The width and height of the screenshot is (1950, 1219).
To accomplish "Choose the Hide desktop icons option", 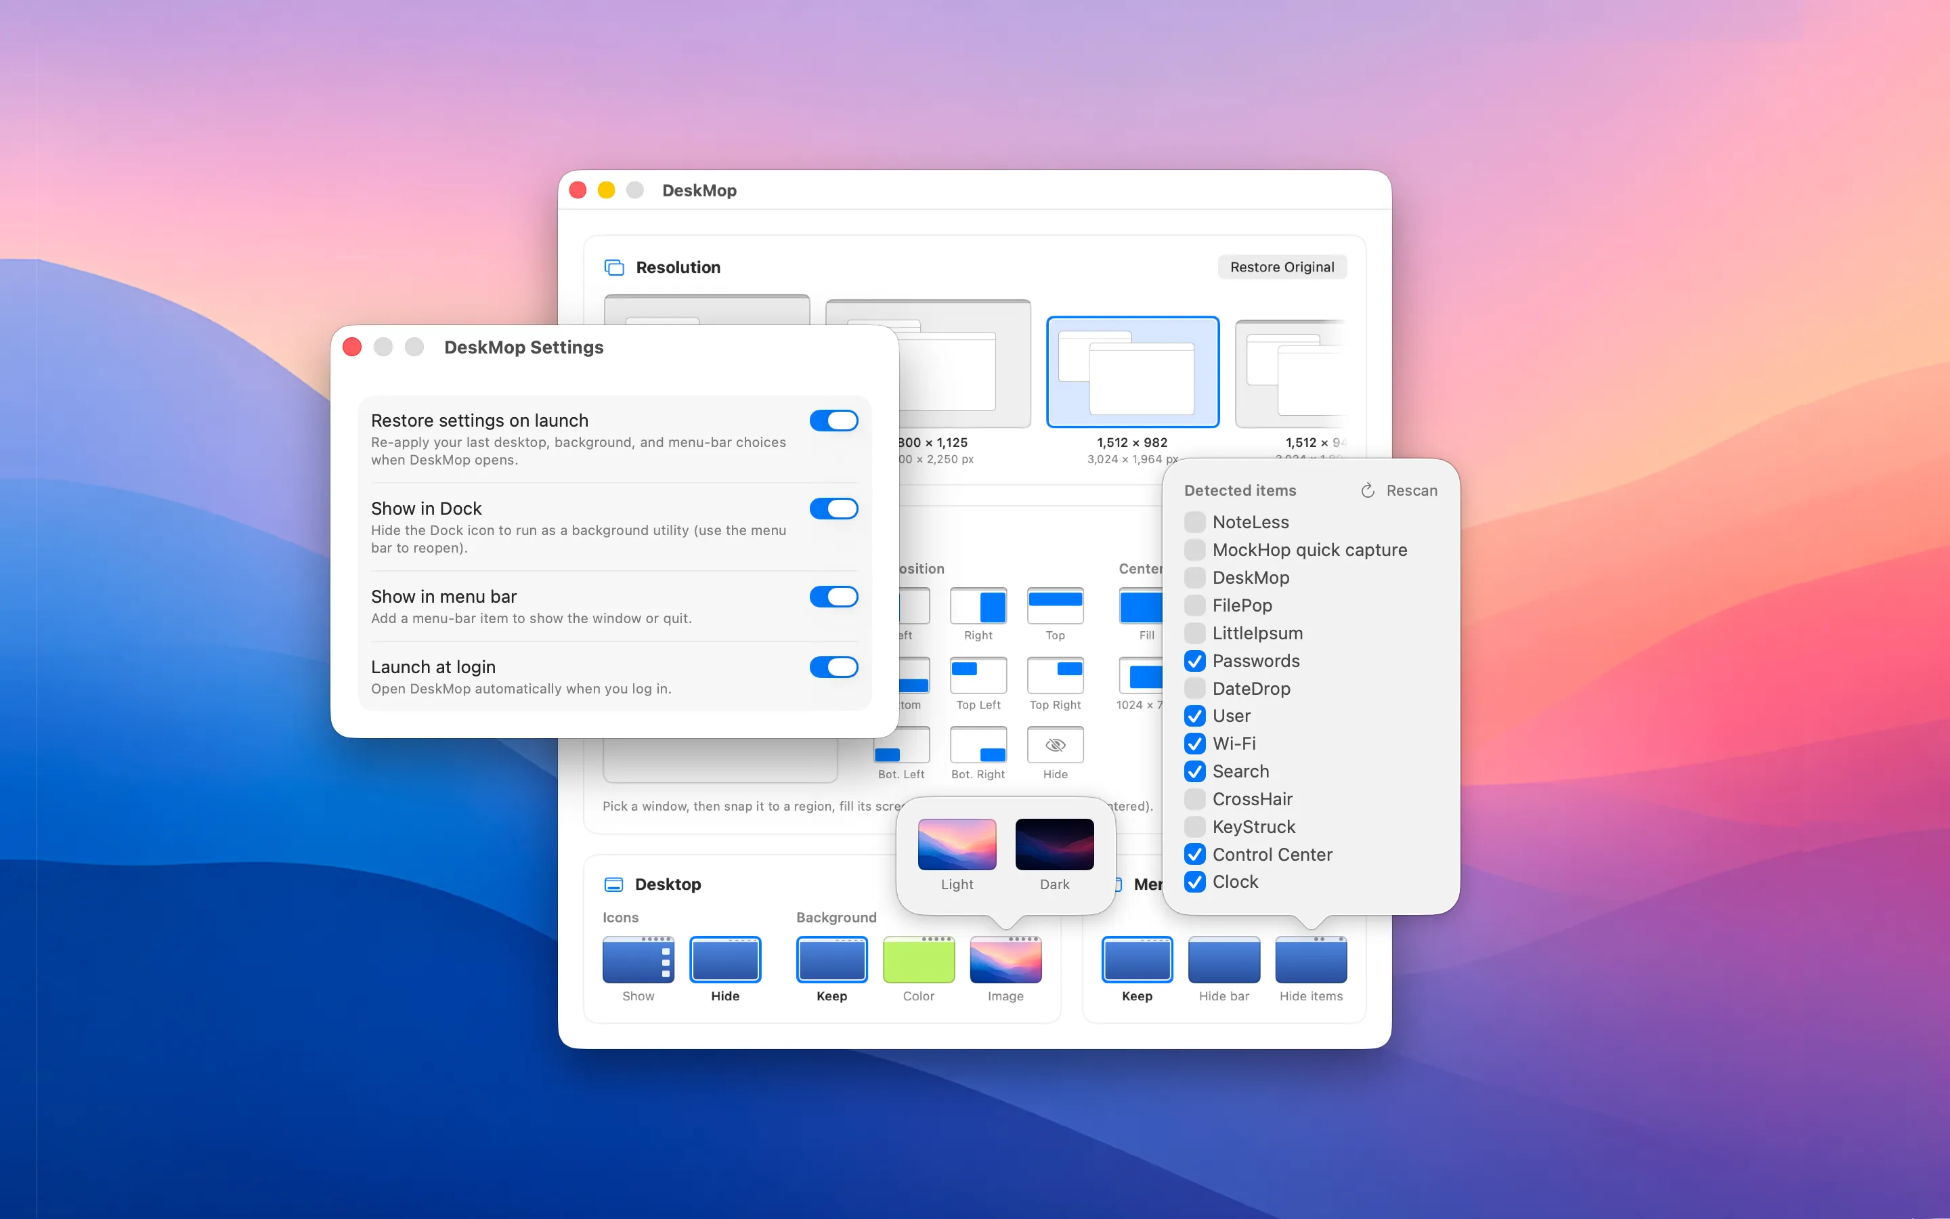I will click(725, 960).
